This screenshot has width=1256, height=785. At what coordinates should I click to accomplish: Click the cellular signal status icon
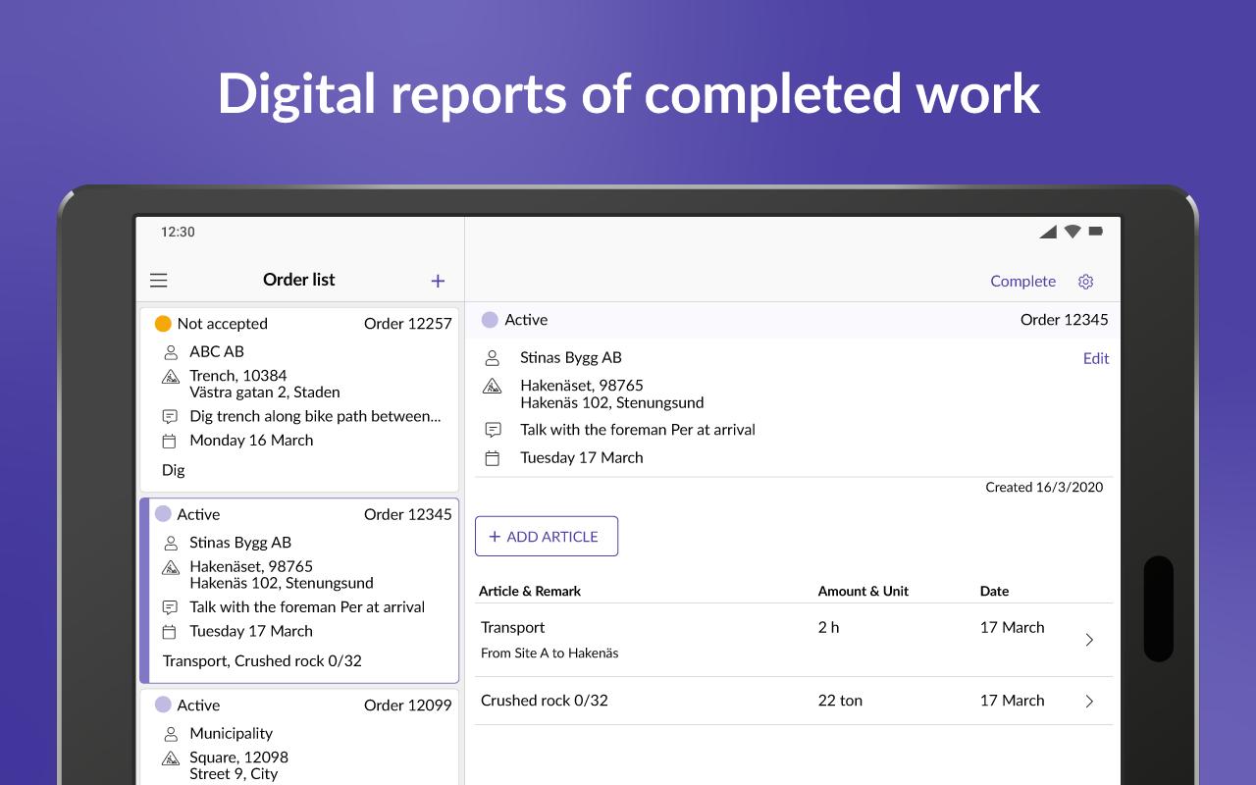[1048, 232]
